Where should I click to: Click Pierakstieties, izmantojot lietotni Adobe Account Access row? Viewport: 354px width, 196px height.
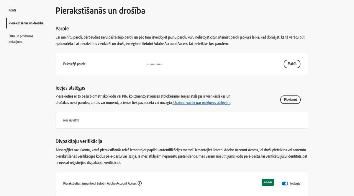click(x=99, y=183)
